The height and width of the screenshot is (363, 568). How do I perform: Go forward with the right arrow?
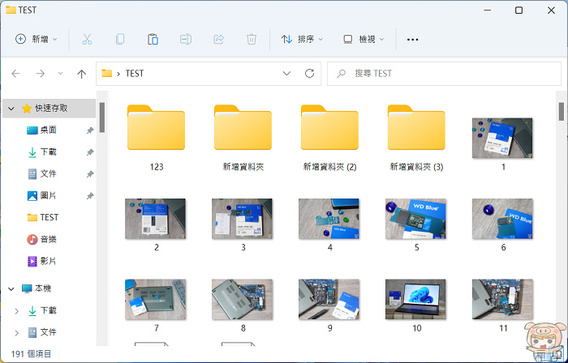41,74
